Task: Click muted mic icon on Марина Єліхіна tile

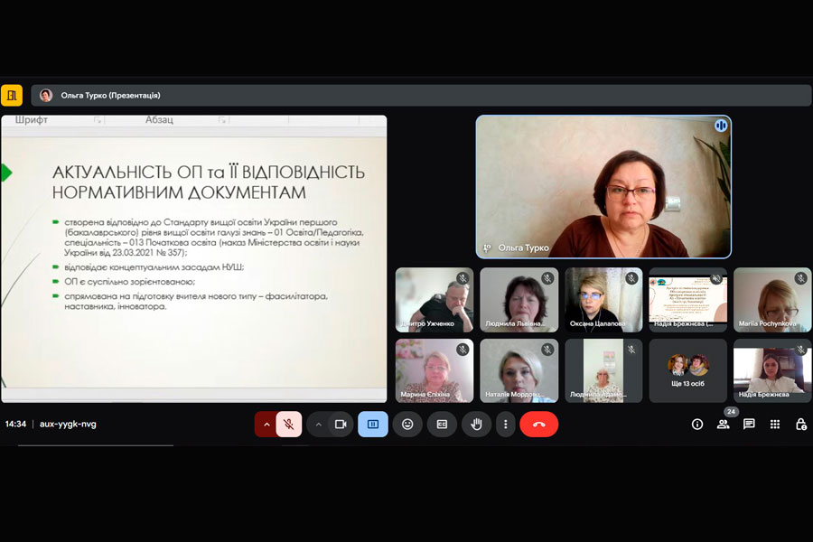Action: pos(463,350)
